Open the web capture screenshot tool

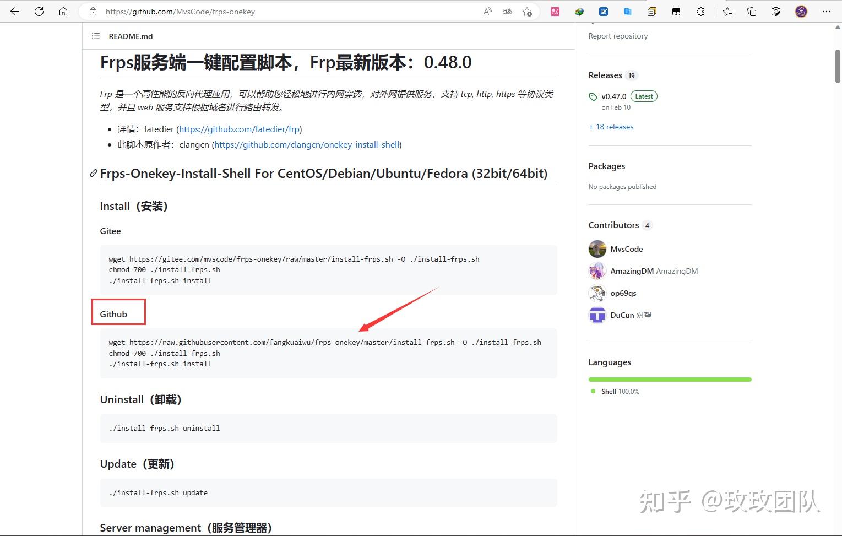pyautogui.click(x=776, y=11)
